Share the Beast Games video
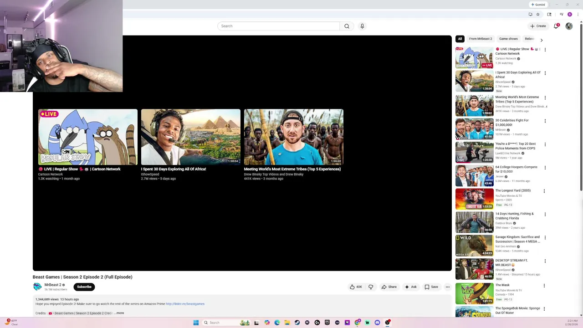Image resolution: width=583 pixels, height=328 pixels. pyautogui.click(x=389, y=287)
